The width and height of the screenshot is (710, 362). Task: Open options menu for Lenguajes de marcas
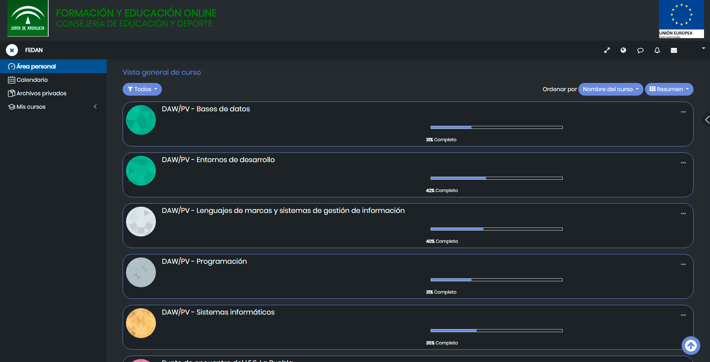pyautogui.click(x=683, y=214)
